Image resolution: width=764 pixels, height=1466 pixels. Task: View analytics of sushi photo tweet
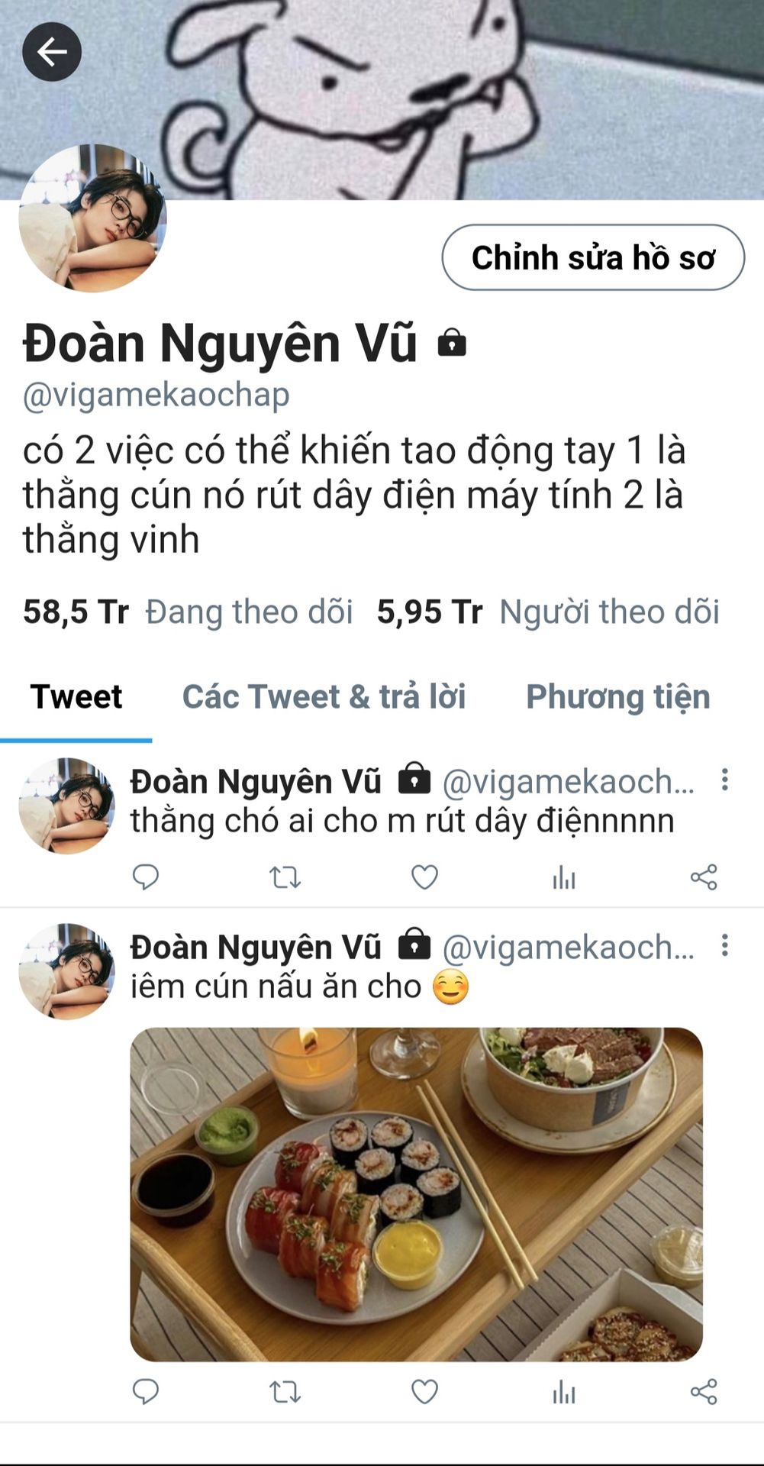(x=564, y=1393)
